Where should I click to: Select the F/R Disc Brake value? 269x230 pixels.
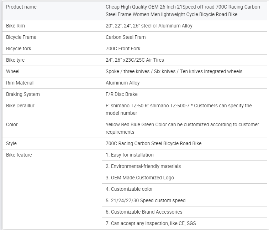coord(122,94)
